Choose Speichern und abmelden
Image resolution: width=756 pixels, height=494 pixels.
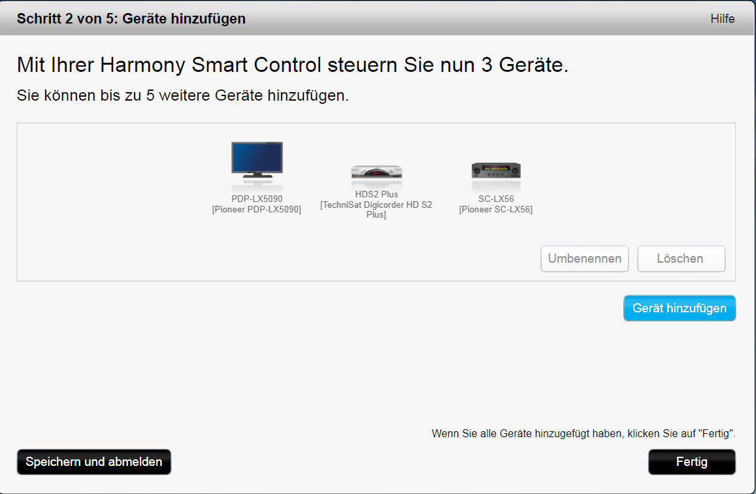[x=94, y=462]
